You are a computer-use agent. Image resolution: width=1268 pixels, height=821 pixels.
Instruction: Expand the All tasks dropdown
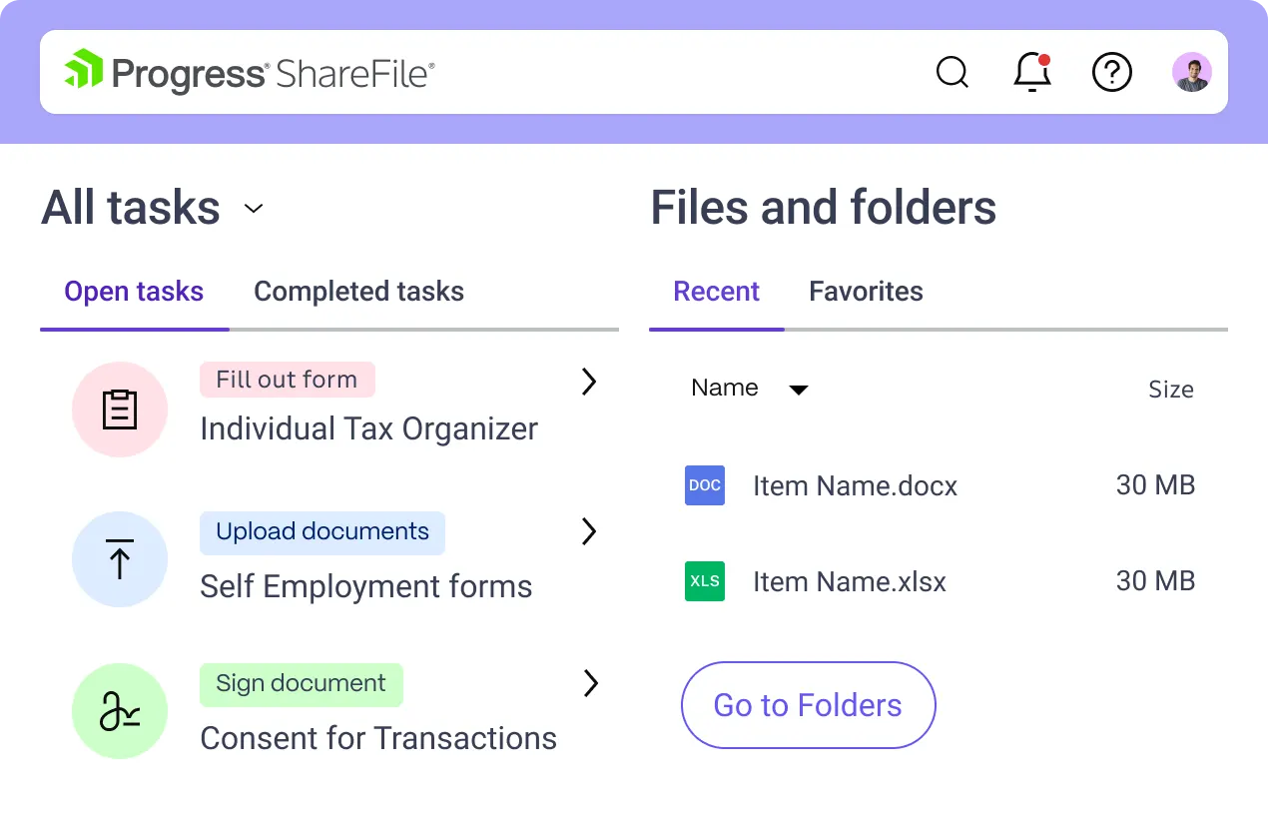(x=254, y=208)
